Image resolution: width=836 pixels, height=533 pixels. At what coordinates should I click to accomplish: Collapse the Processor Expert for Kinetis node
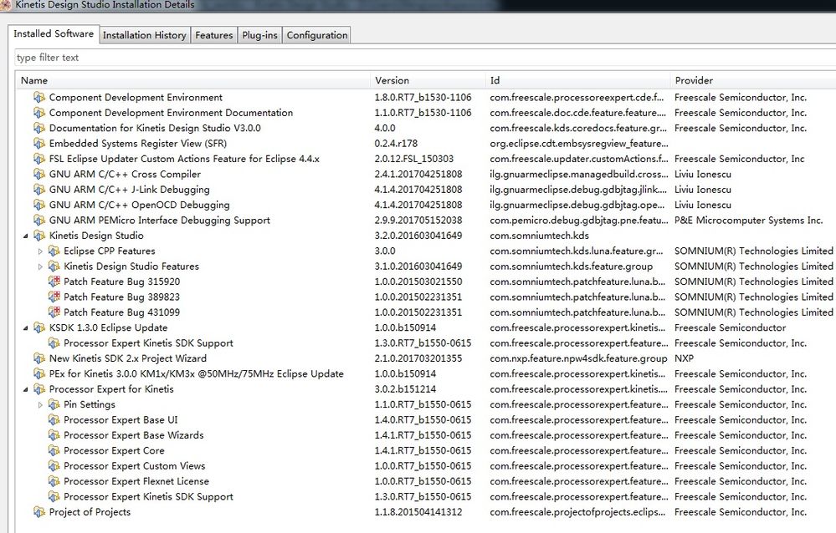26,390
